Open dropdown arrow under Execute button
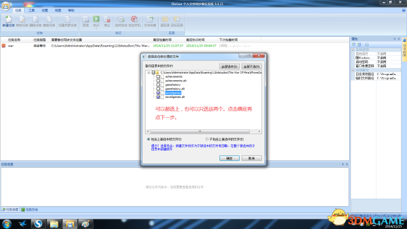Screen dimensions: 407x229 click(96, 28)
